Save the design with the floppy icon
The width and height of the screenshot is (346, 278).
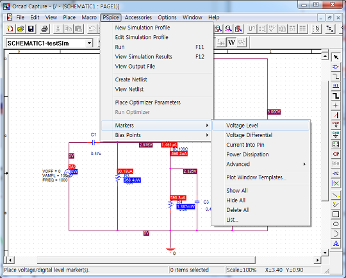coord(31,29)
